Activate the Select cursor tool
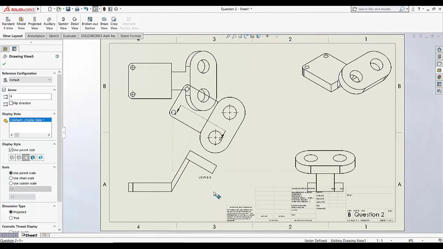The height and width of the screenshot is (249, 443). [x=95, y=9]
